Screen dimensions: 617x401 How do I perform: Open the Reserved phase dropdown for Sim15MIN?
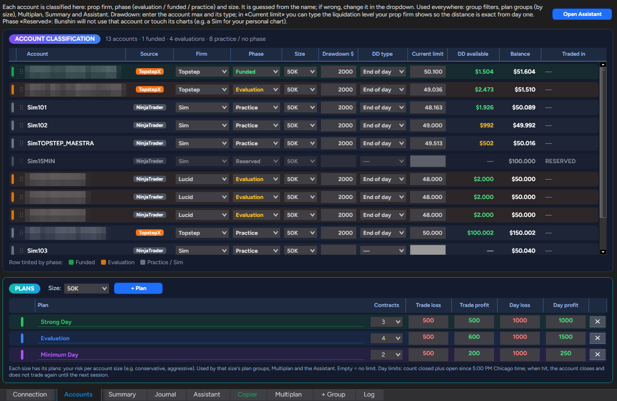click(x=256, y=161)
